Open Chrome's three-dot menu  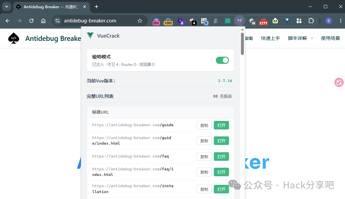pos(340,21)
